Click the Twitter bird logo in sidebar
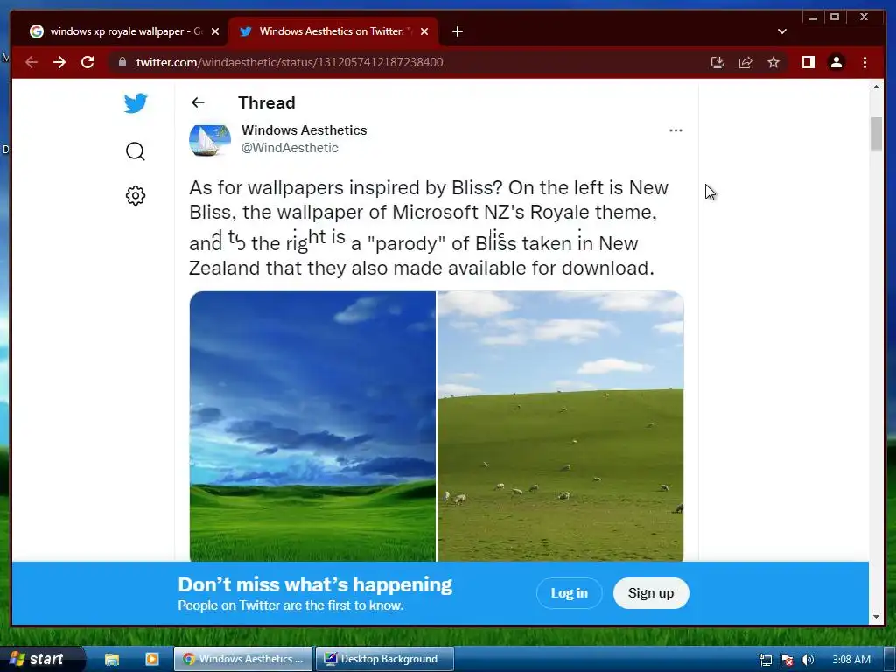 click(x=136, y=103)
